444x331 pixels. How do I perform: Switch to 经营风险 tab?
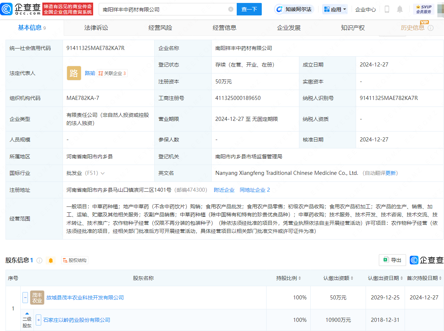pyautogui.click(x=160, y=28)
